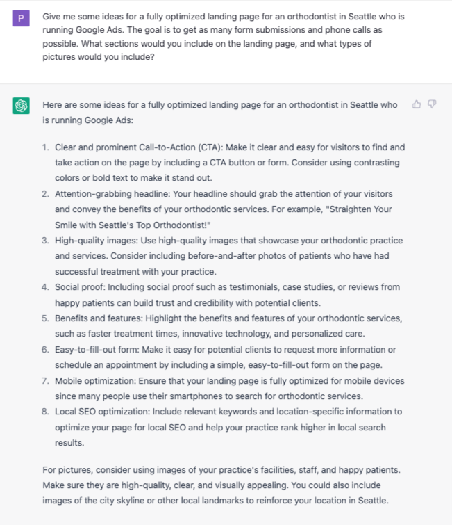Click the list number 1 marker

(x=45, y=147)
